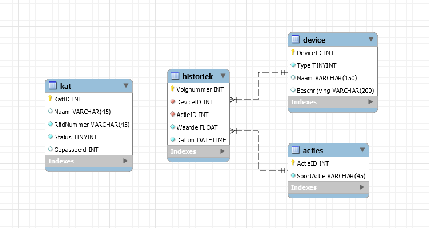Click the DeviceID key icon in device table

(293, 52)
